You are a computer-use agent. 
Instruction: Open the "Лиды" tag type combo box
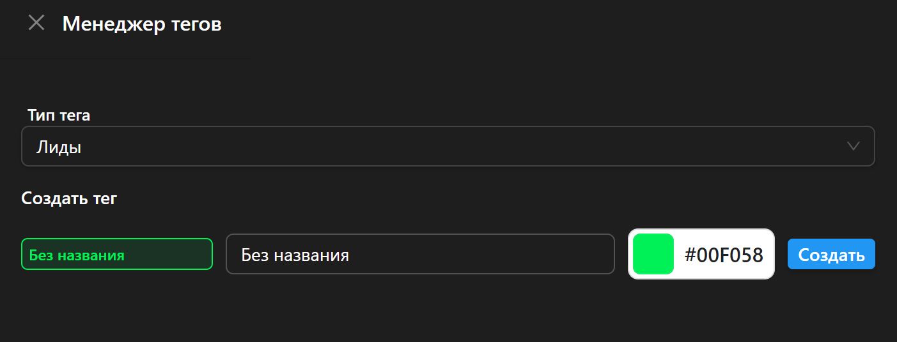448,146
